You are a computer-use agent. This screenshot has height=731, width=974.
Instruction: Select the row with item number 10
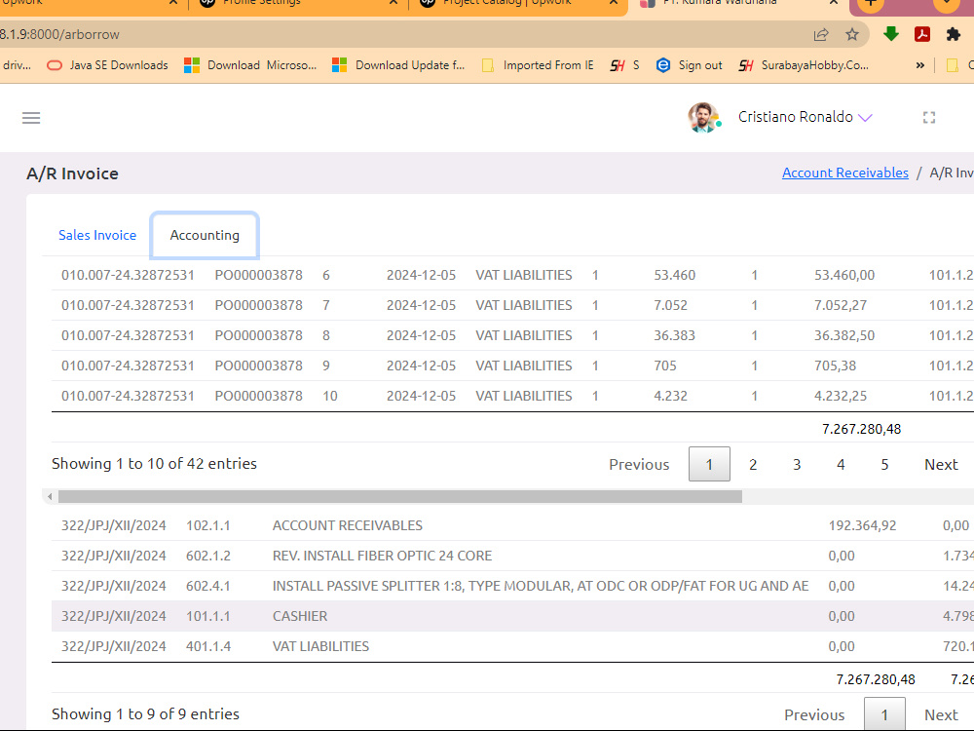click(512, 396)
